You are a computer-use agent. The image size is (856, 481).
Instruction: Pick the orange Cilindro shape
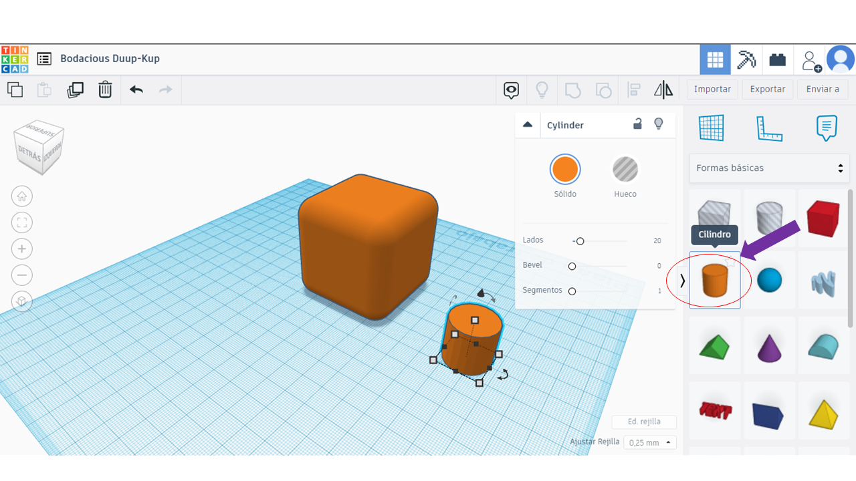point(715,281)
